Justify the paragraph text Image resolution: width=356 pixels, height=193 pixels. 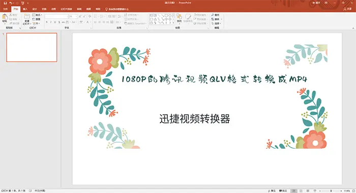[x=108, y=22]
